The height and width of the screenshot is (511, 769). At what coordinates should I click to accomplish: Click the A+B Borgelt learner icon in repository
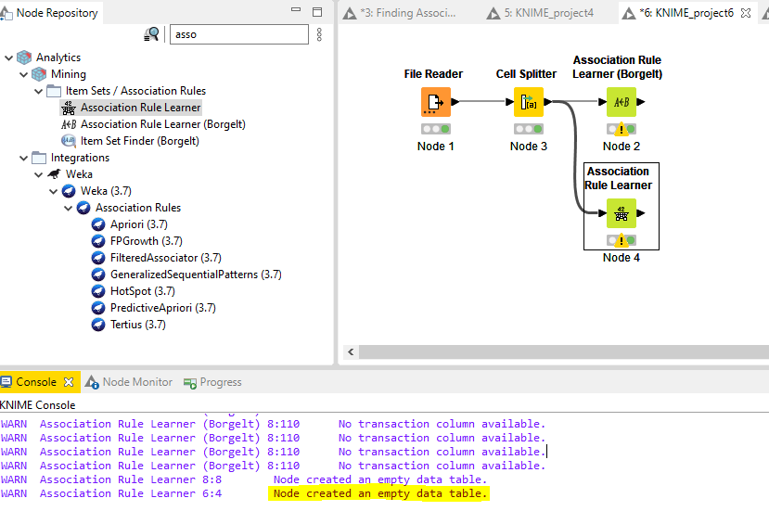click(69, 124)
